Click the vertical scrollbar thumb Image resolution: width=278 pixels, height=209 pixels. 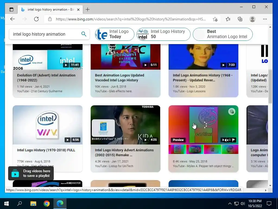click(x=270, y=86)
